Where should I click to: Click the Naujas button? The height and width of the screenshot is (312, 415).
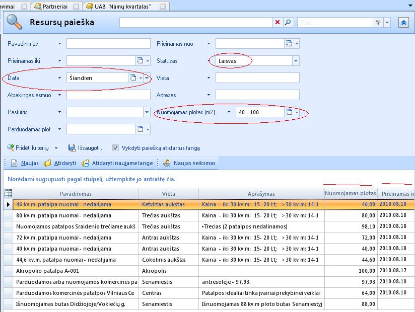[25, 163]
